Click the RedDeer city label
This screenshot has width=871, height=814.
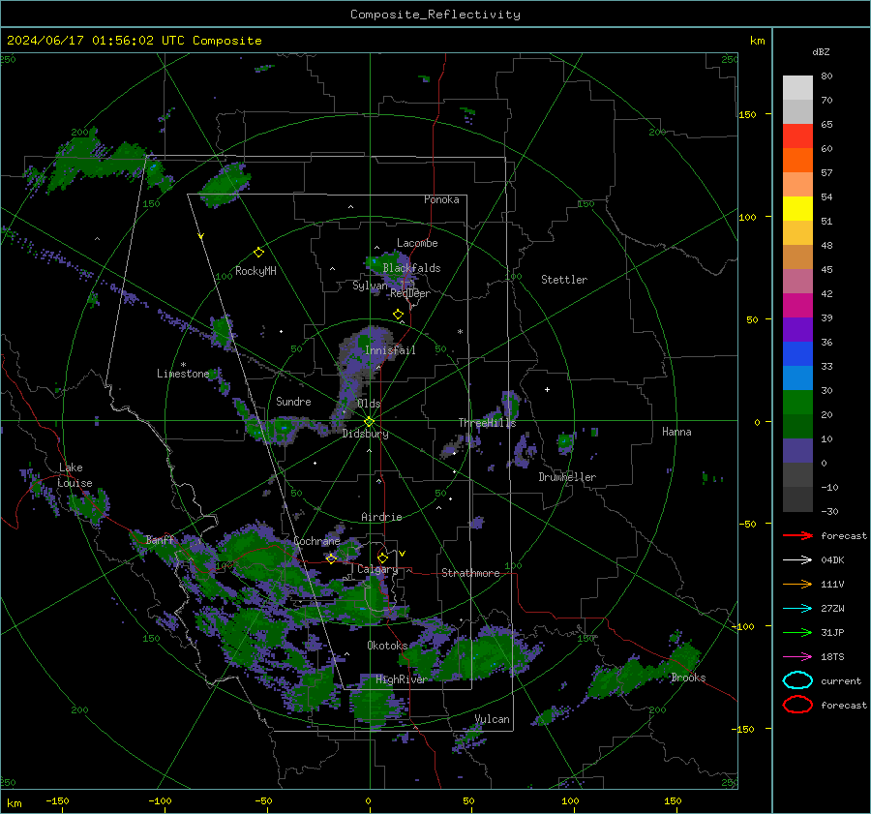click(x=410, y=293)
